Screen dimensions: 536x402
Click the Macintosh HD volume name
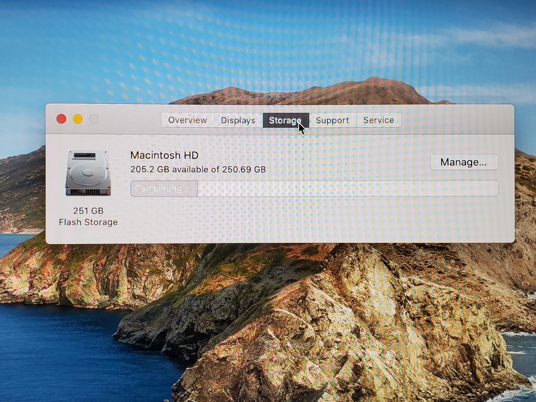164,155
